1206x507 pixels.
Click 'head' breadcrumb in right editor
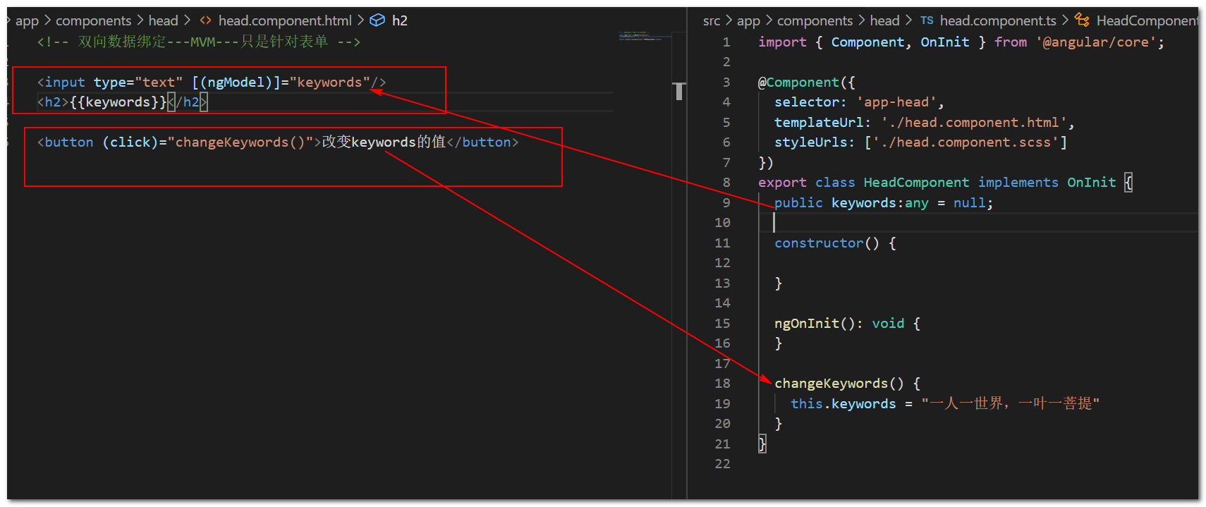coord(884,20)
